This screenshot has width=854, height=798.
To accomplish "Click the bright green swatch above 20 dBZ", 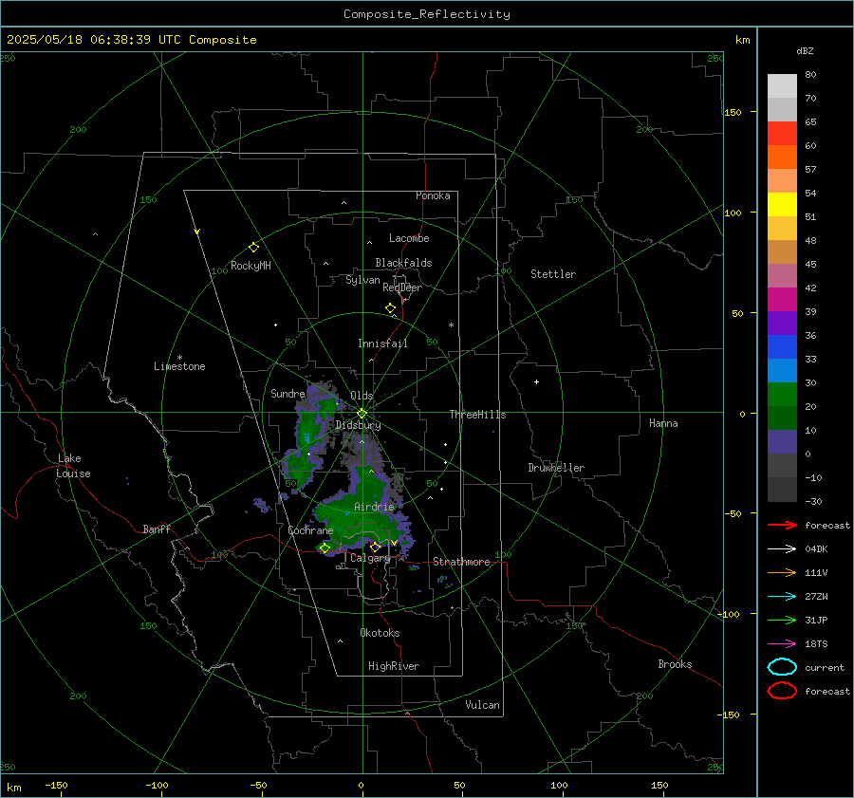I will coord(782,395).
